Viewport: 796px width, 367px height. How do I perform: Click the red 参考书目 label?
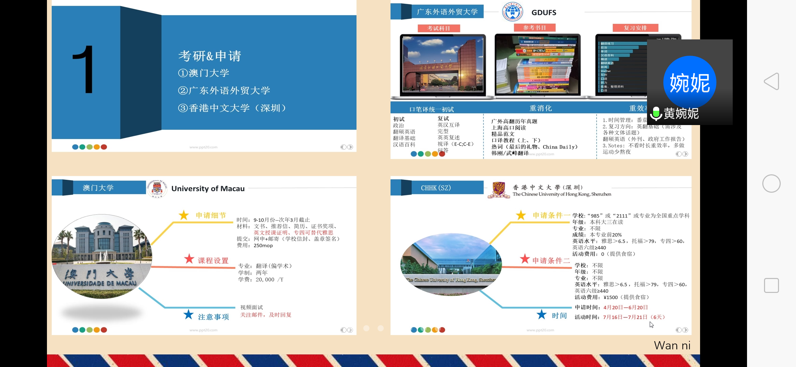pos(534,28)
